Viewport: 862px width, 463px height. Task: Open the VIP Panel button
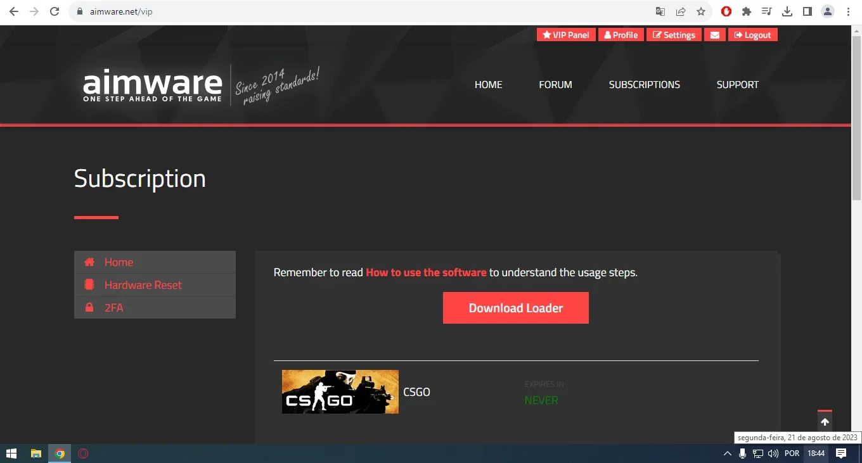tap(566, 35)
